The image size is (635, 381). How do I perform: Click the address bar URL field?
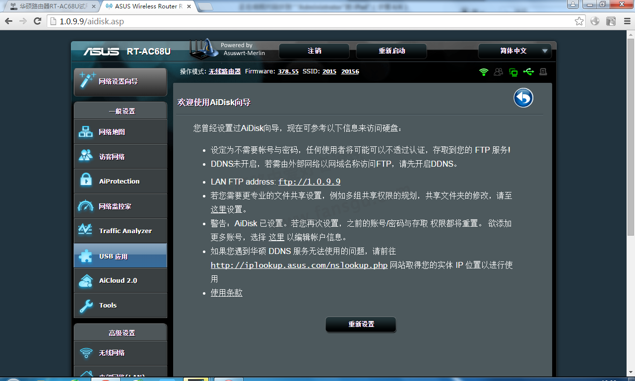[313, 21]
